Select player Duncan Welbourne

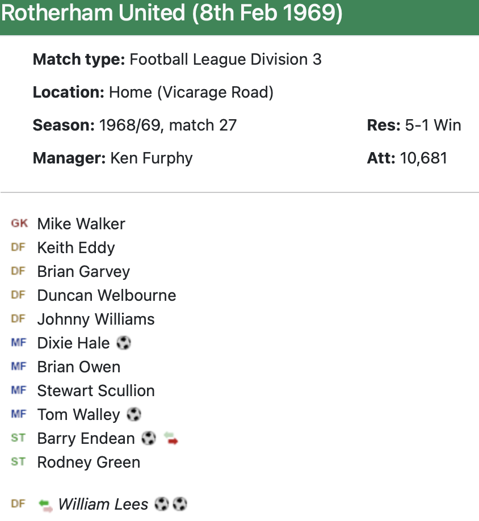(107, 295)
